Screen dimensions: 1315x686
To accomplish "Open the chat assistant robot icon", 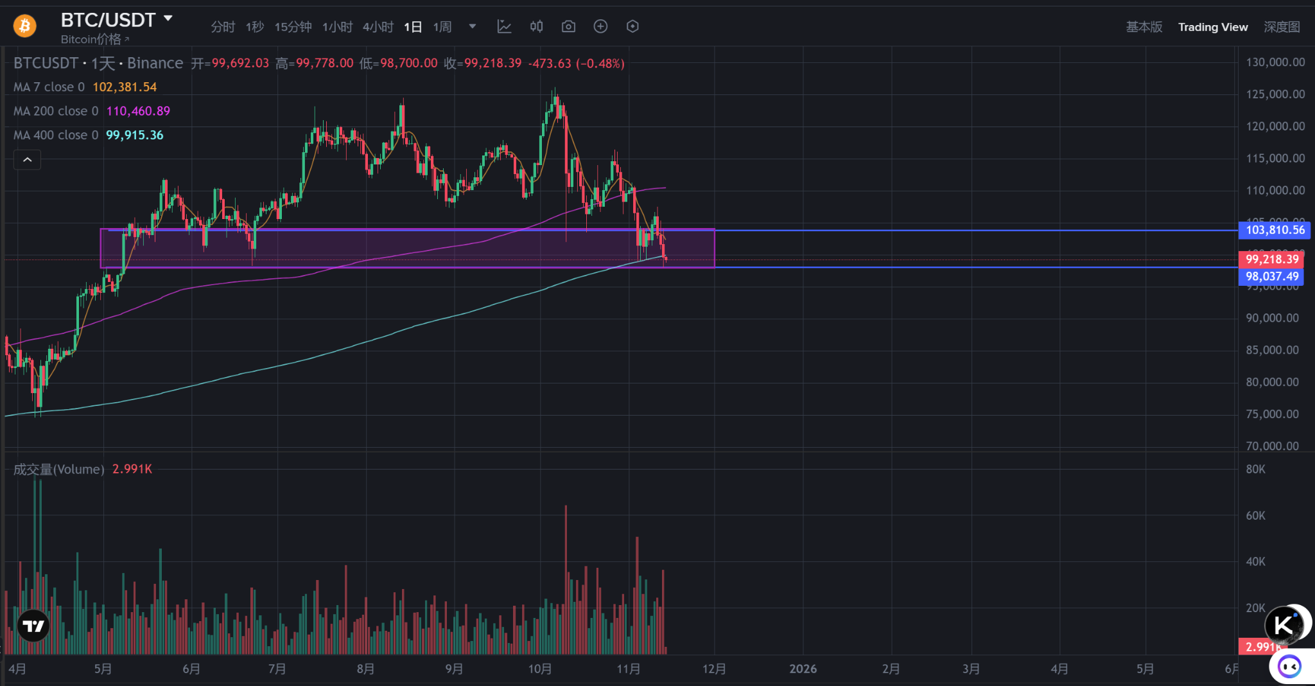I will tap(1289, 667).
